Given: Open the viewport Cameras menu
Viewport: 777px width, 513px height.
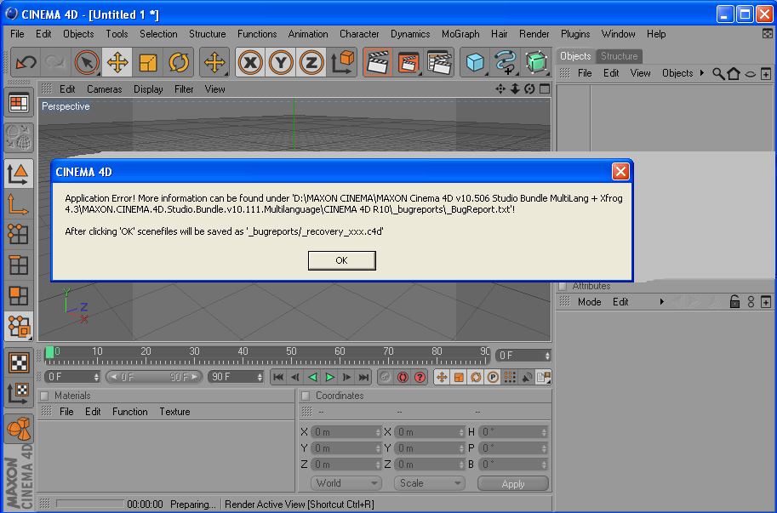Looking at the screenshot, I should click(x=104, y=89).
